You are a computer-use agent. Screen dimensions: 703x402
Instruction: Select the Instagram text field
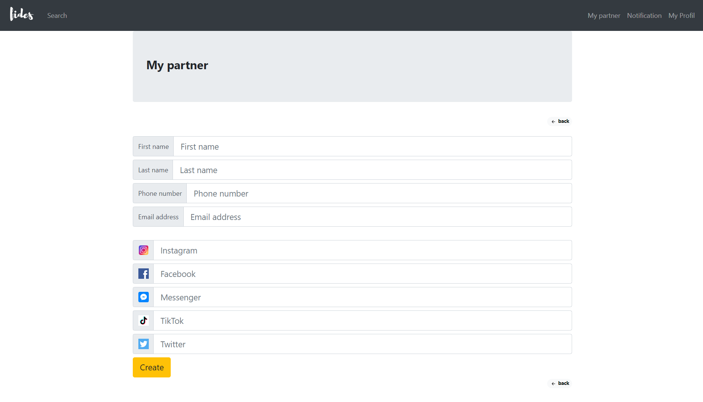coord(362,251)
